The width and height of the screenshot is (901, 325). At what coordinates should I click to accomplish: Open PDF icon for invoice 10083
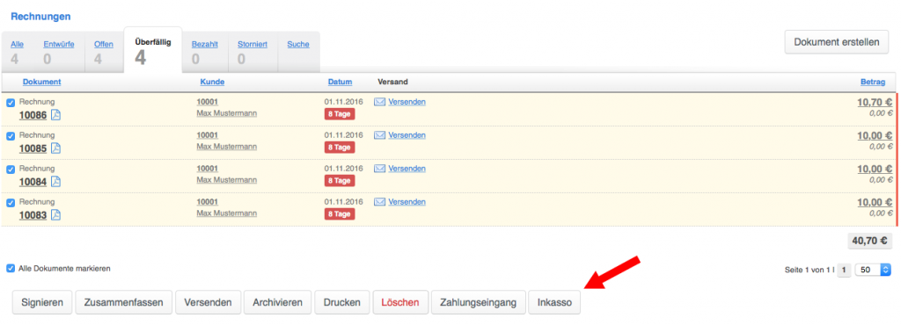click(55, 215)
